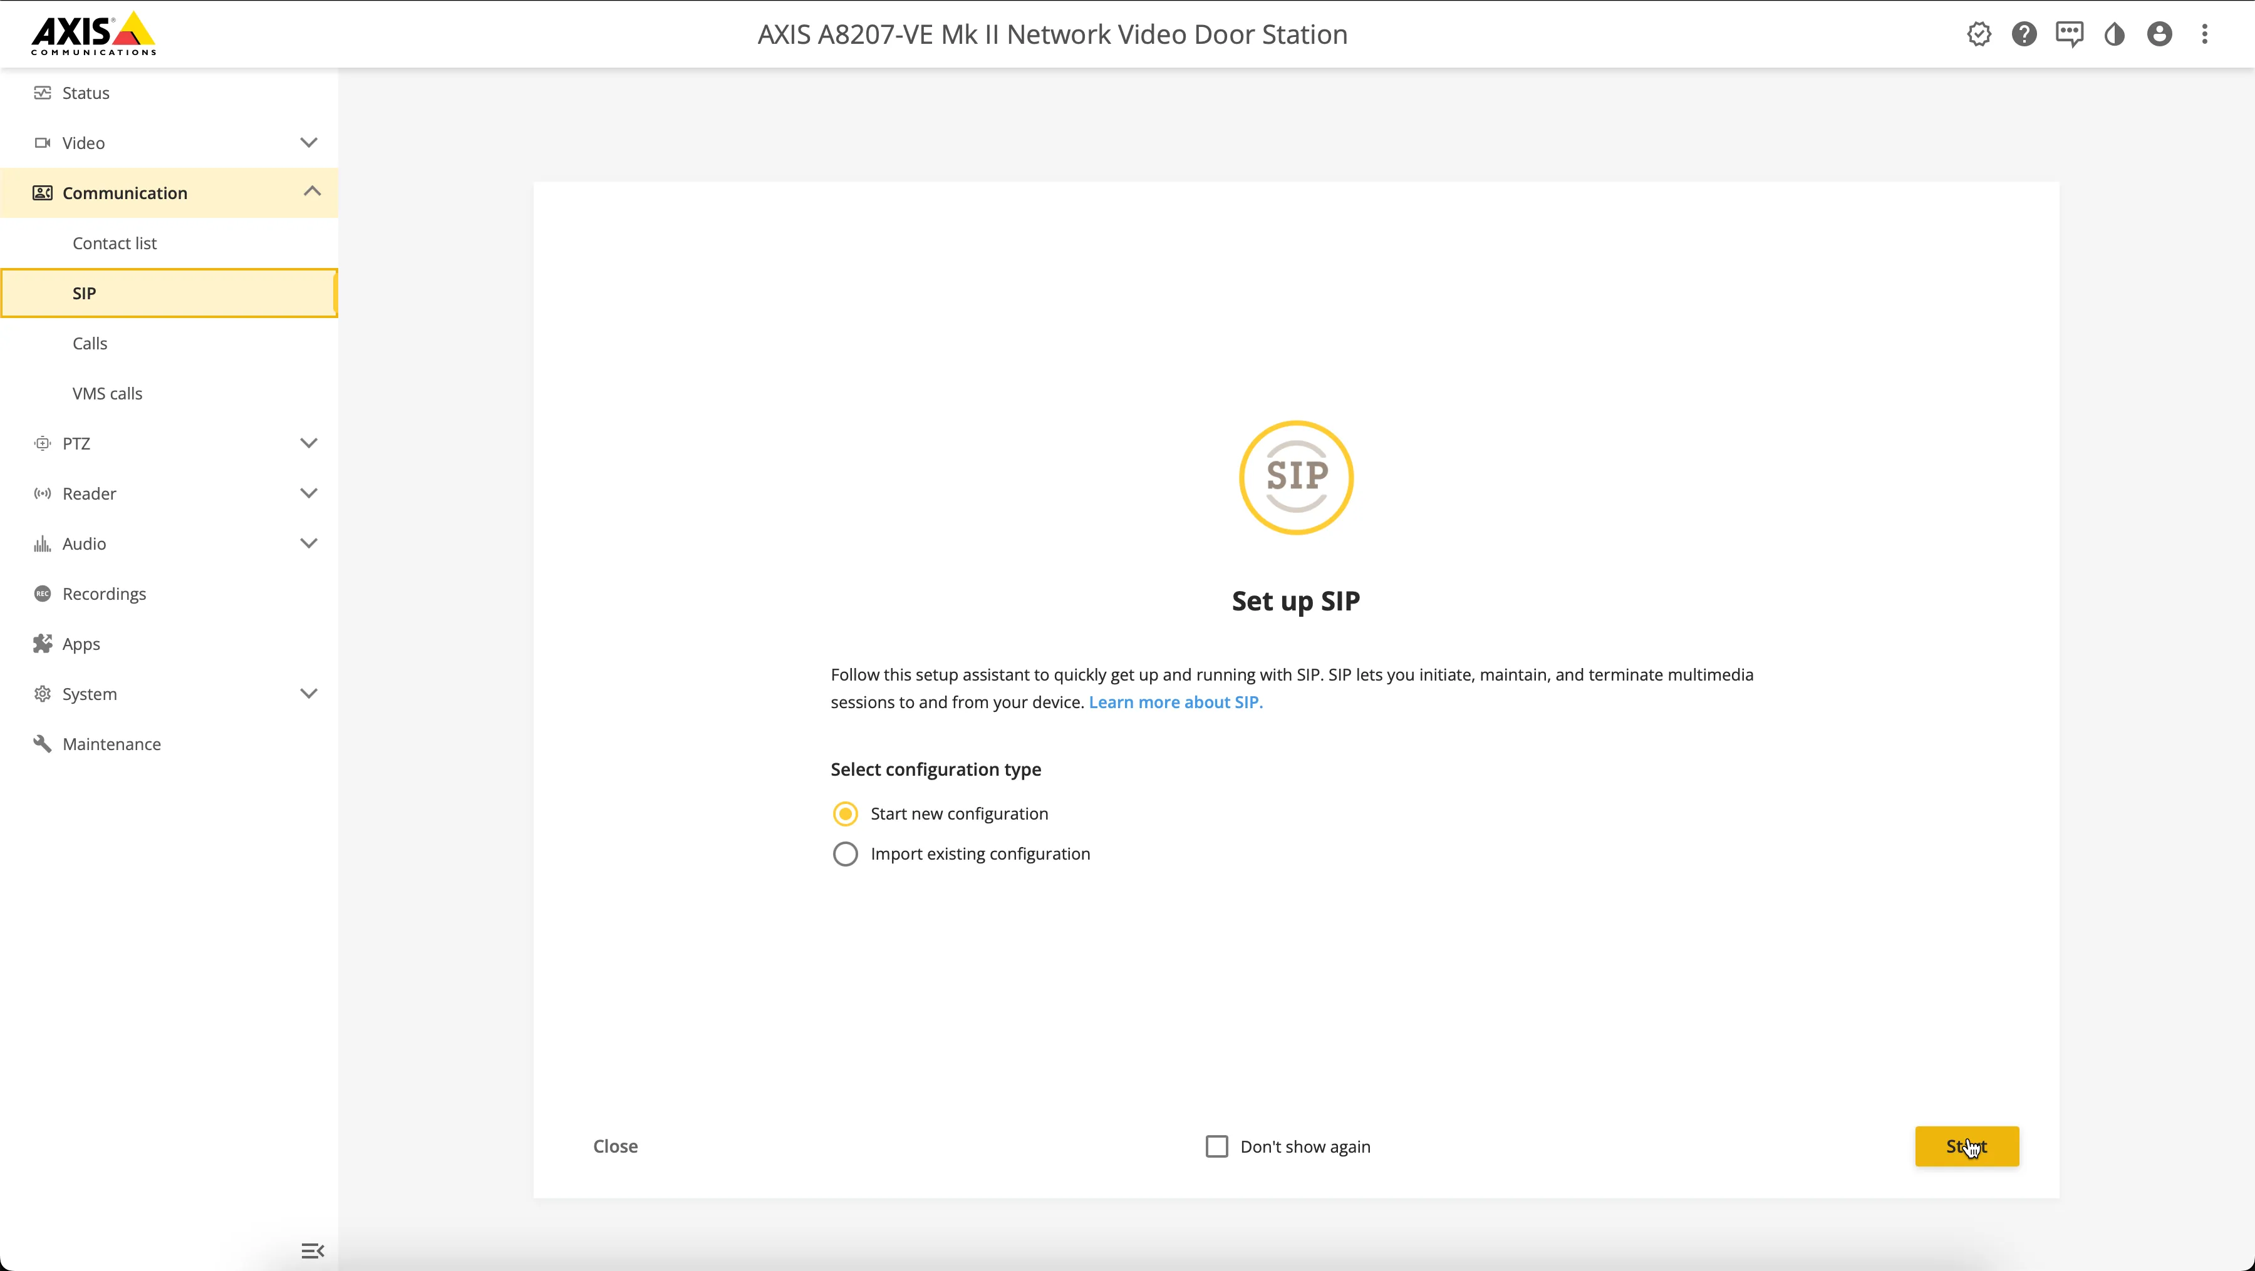Open the user account icon
The width and height of the screenshot is (2255, 1271).
[x=2160, y=34]
